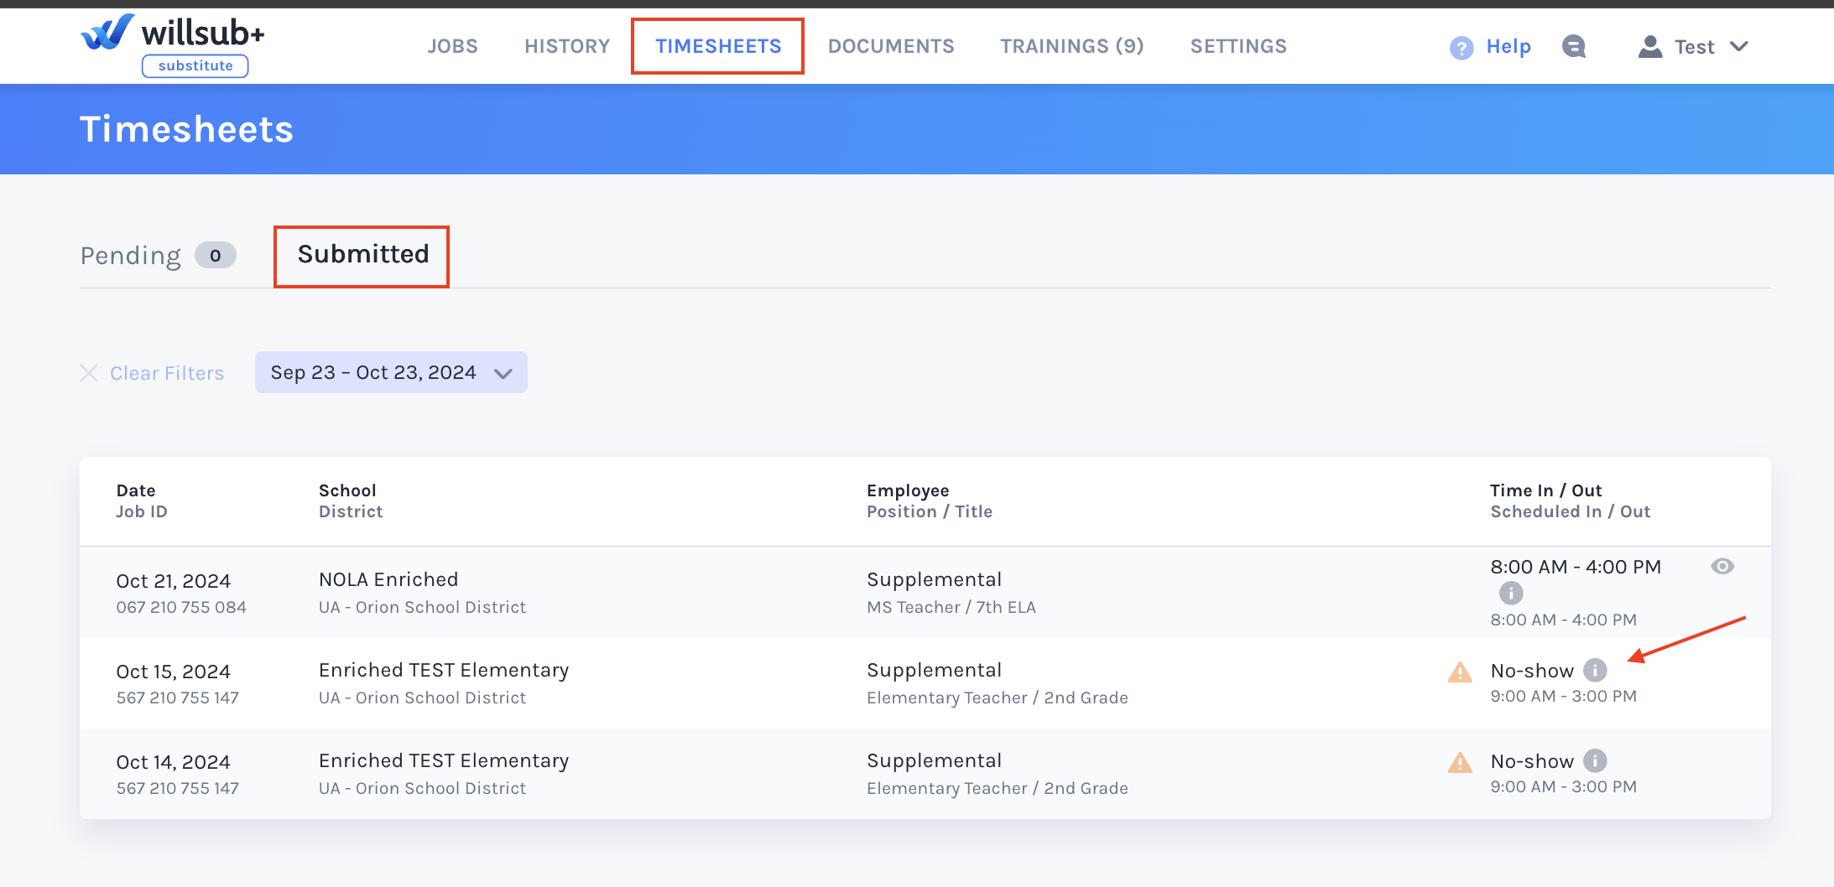
Task: Click 8:00 AM - 4:00 PM time in
Action: point(1576,567)
